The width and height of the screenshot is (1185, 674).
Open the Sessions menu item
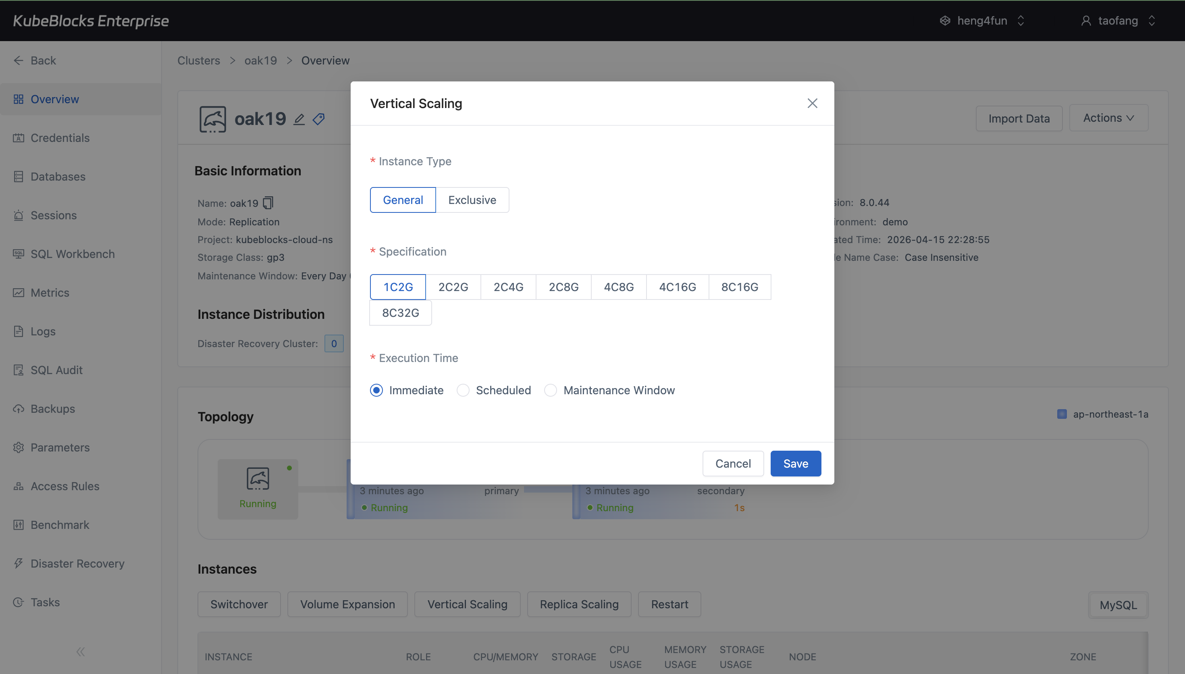[x=54, y=215]
